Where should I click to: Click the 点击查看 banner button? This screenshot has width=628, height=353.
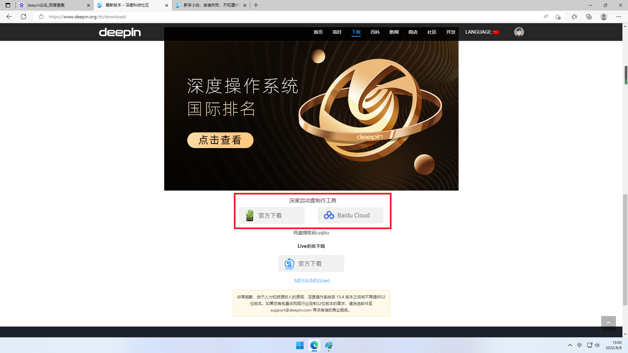(x=220, y=140)
